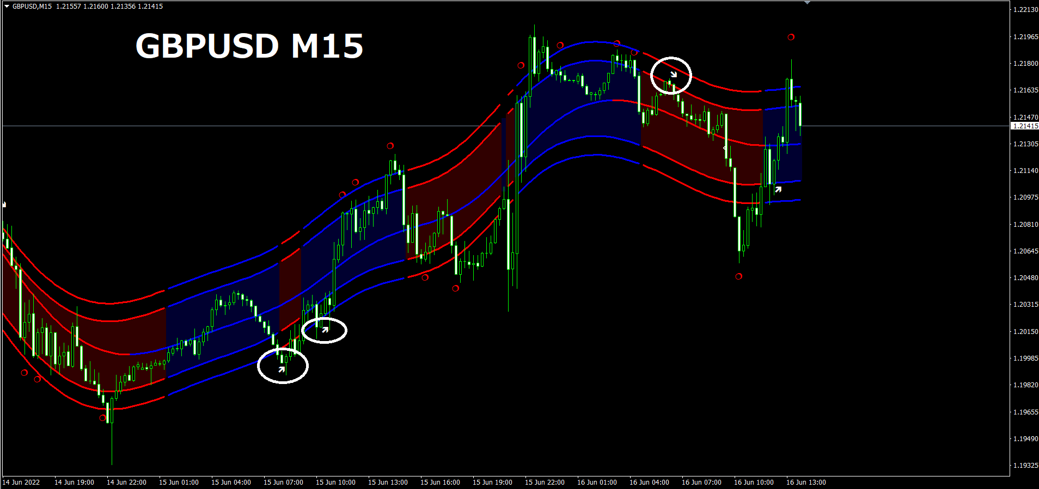This screenshot has width=1039, height=489.
Task: Open the chart menu triangle beside GBPUSD,M15
Action: point(7,7)
